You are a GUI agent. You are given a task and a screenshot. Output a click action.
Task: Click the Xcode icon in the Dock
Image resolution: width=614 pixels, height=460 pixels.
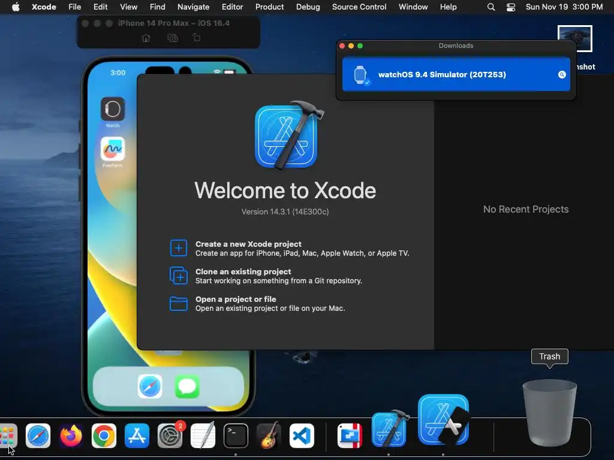(389, 429)
